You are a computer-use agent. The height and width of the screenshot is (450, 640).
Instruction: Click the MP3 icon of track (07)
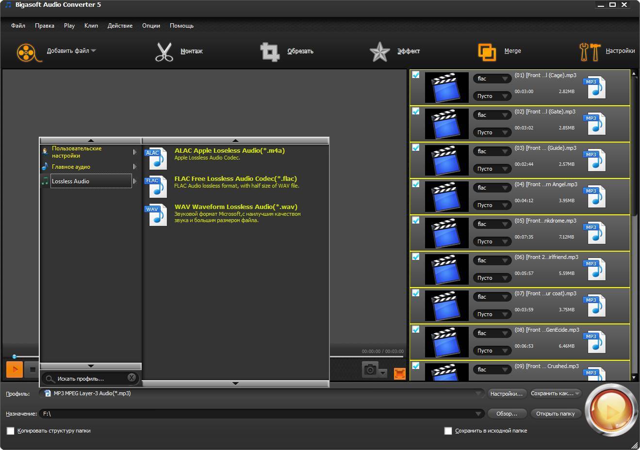594,305
